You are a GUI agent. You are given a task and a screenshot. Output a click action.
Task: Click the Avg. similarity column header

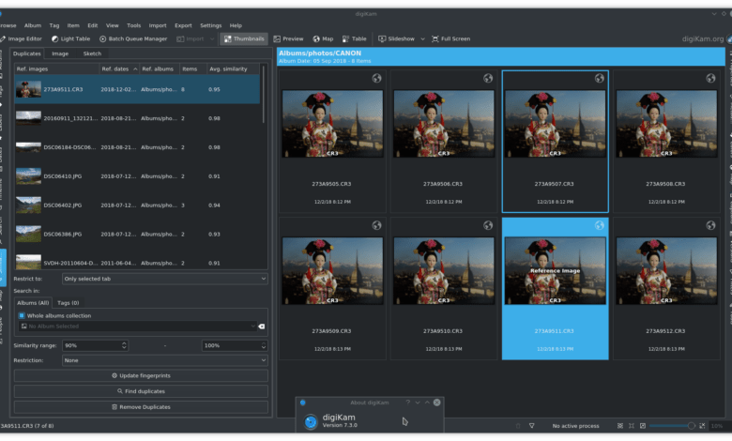(x=234, y=68)
